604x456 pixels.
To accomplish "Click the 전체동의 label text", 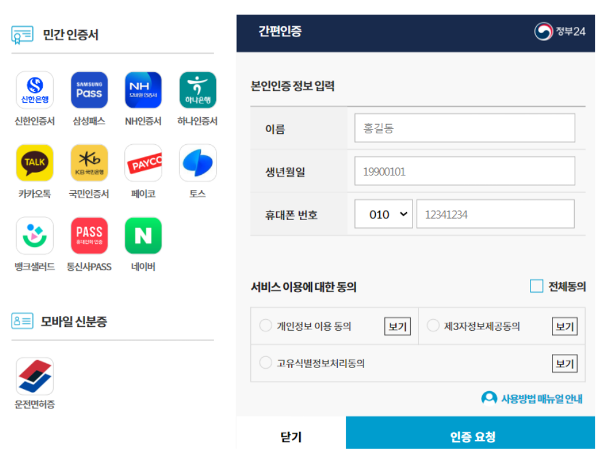I will pos(567,286).
